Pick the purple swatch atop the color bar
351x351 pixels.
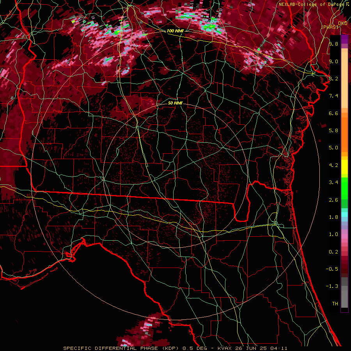(344, 39)
